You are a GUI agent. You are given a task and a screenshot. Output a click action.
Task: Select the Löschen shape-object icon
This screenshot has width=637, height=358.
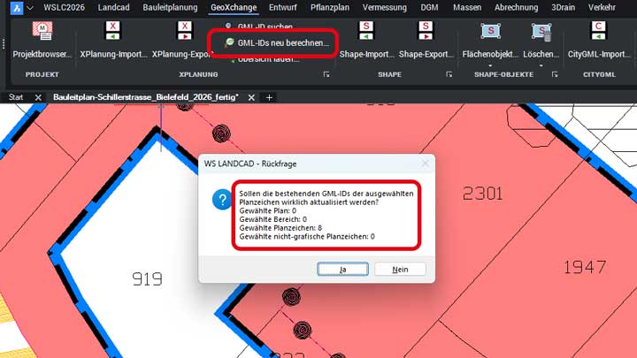[541, 32]
